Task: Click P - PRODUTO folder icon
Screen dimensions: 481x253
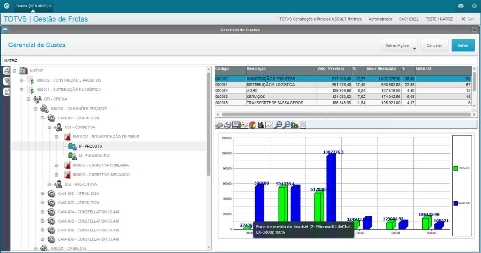Action: point(72,146)
